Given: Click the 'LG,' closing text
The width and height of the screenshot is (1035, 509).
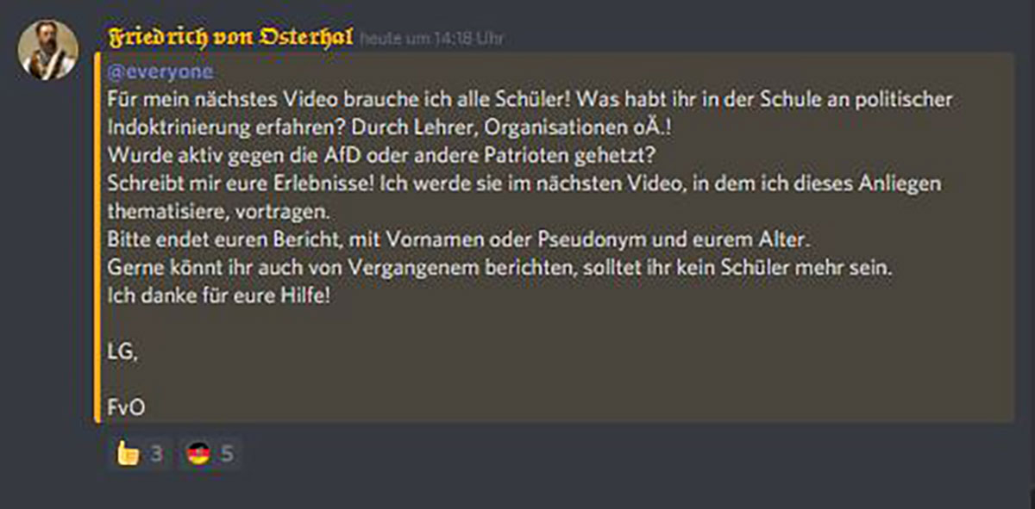Looking at the screenshot, I should [x=122, y=351].
